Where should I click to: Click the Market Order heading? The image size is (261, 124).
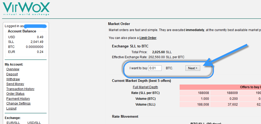119,24
